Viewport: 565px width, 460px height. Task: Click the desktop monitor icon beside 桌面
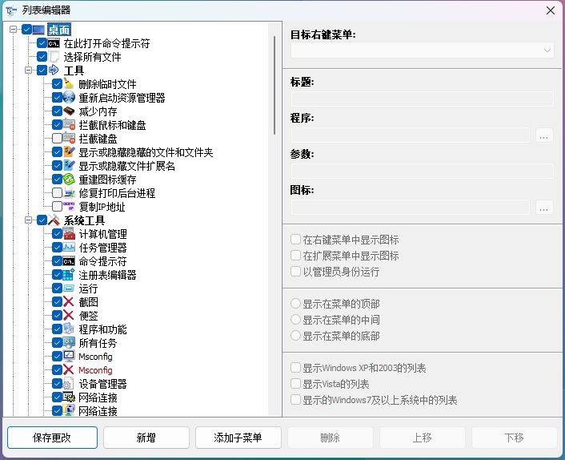click(38, 30)
